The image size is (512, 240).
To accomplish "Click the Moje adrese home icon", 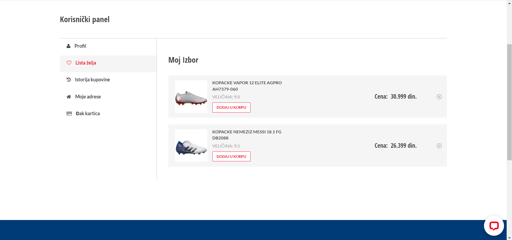I will 69,97.
